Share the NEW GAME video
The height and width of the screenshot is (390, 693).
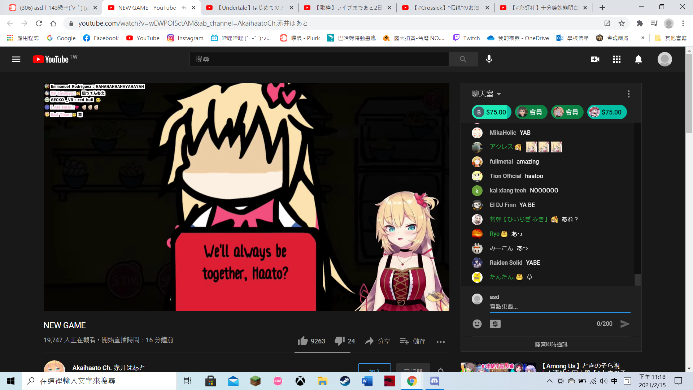point(377,341)
